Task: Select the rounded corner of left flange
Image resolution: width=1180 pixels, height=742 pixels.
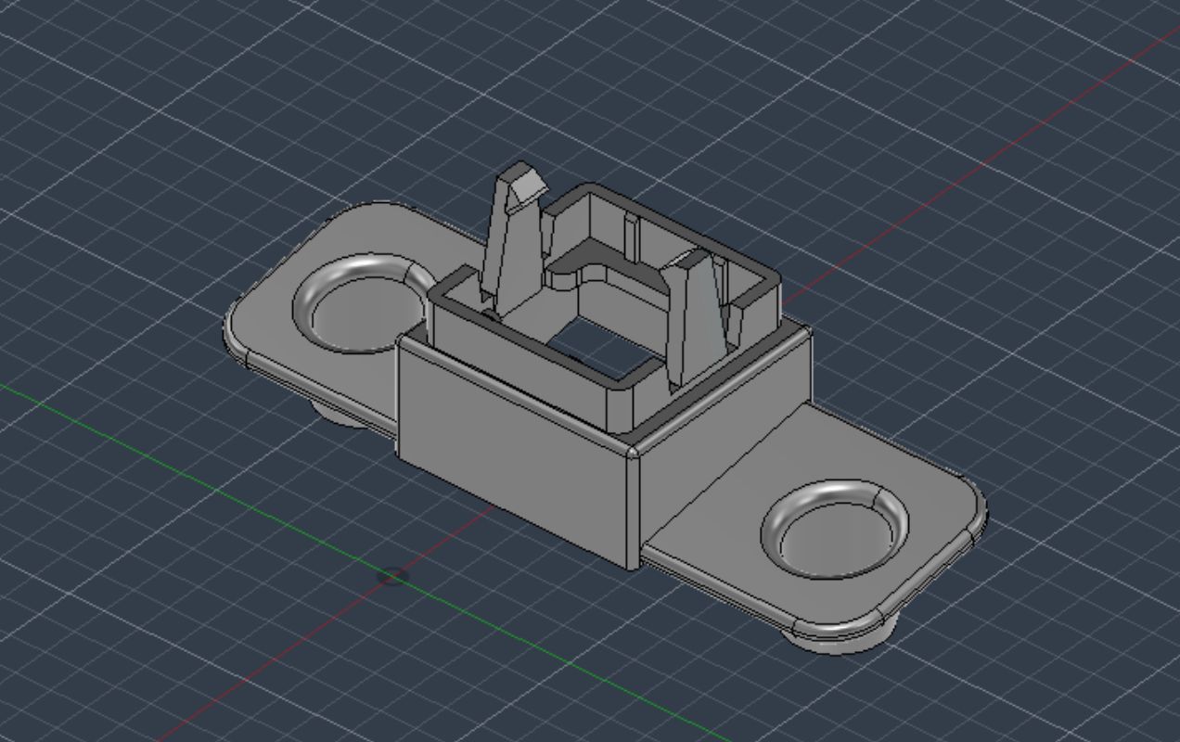Action: click(x=238, y=339)
